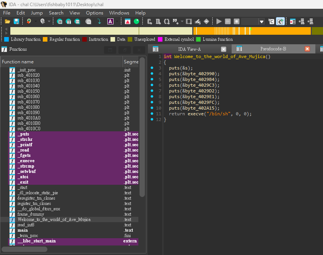Click the red triangle toolbar icon
This screenshot has width=323, height=255.
click(128, 21)
